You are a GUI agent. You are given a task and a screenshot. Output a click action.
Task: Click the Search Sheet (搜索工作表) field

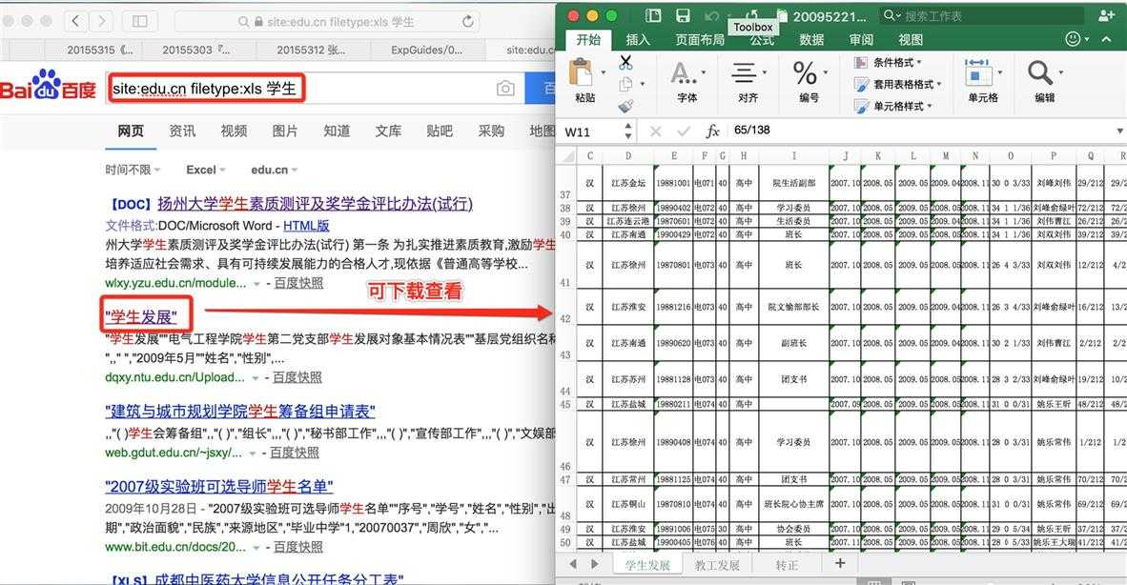pos(982,16)
